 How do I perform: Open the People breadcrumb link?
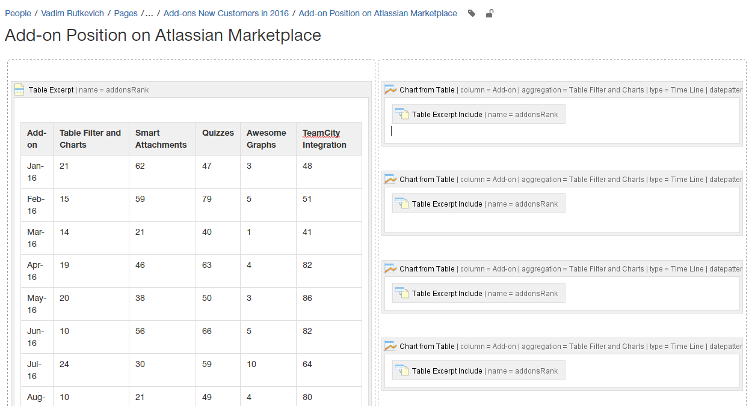point(18,13)
